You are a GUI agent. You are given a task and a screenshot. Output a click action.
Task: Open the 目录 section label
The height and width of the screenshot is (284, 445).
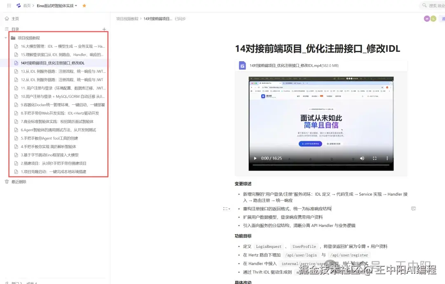[x=15, y=29]
